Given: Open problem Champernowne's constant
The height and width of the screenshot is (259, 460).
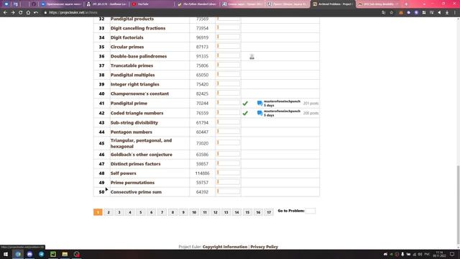Looking at the screenshot, I should [x=139, y=94].
